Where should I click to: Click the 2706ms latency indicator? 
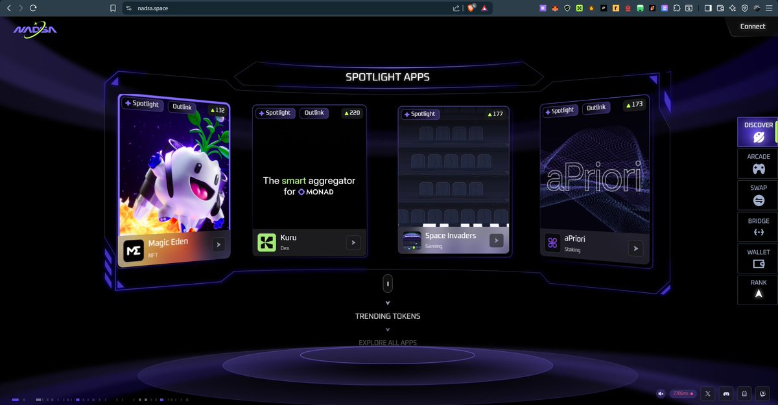tap(683, 393)
